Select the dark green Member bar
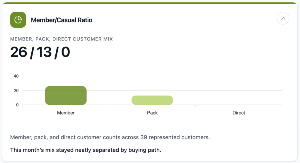This screenshot has width=300, height=163. (66, 95)
